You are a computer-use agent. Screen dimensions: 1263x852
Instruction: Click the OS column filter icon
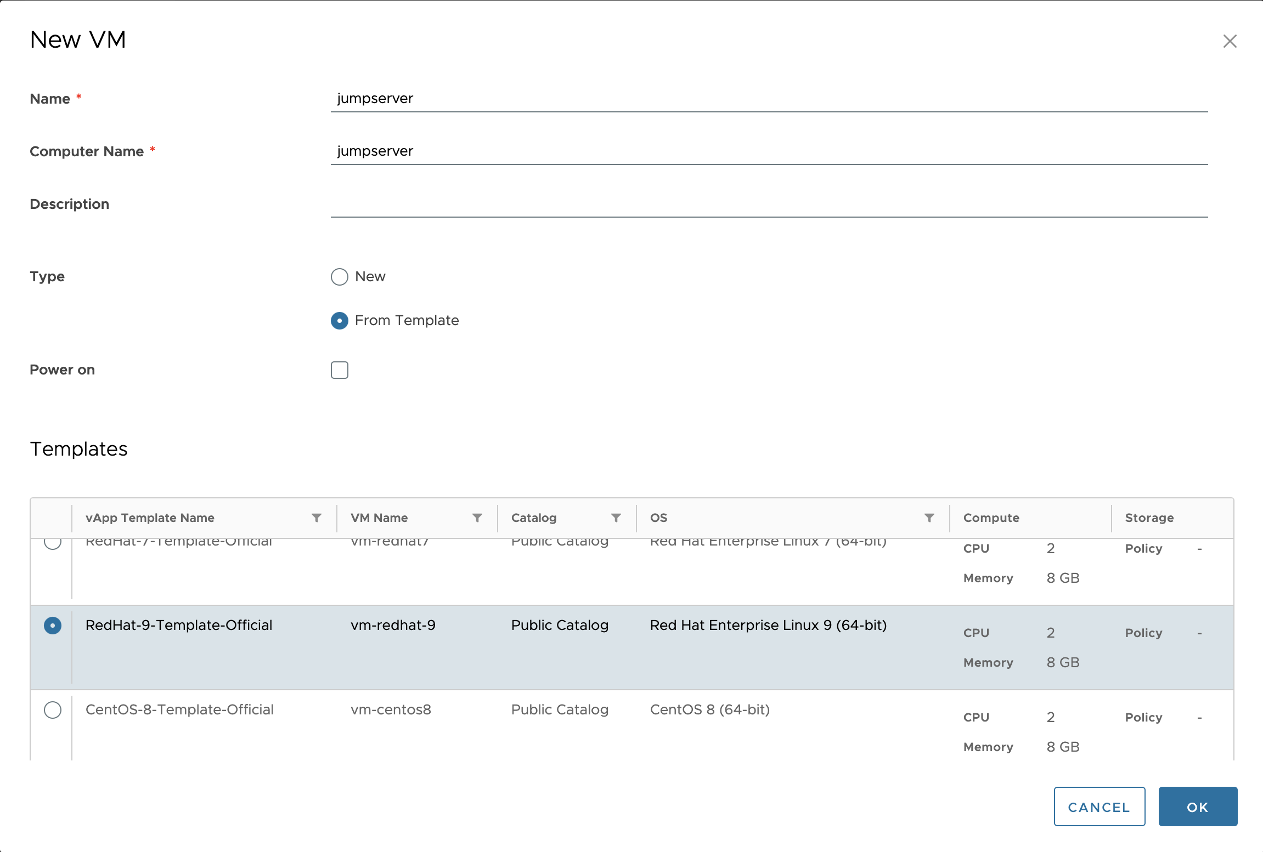coord(929,518)
